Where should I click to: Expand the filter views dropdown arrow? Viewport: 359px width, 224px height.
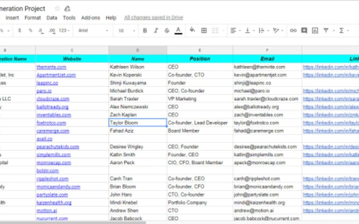coord(334,31)
